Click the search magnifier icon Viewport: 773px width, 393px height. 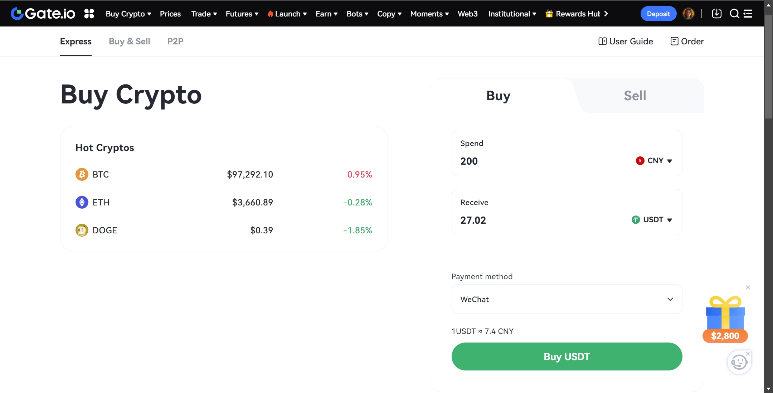[x=734, y=14]
